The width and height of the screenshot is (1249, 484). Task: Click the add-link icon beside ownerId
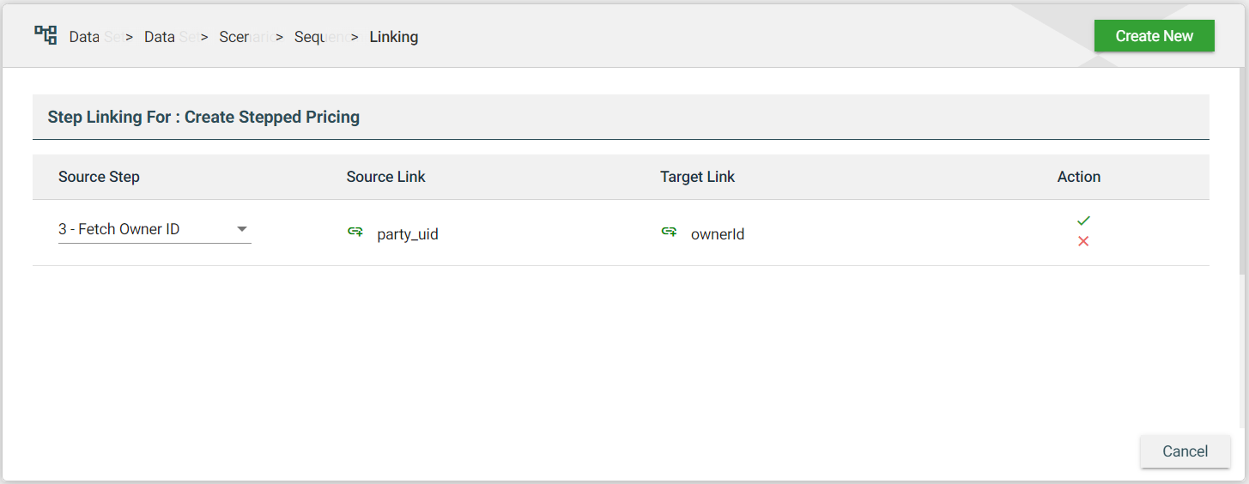669,232
